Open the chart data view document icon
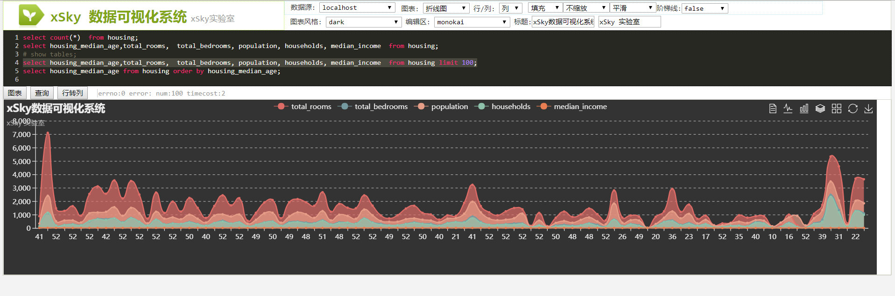The image size is (895, 296). tap(773, 109)
